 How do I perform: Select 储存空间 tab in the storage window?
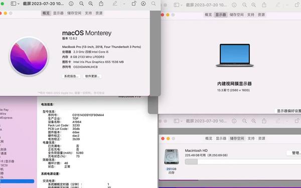237,138
